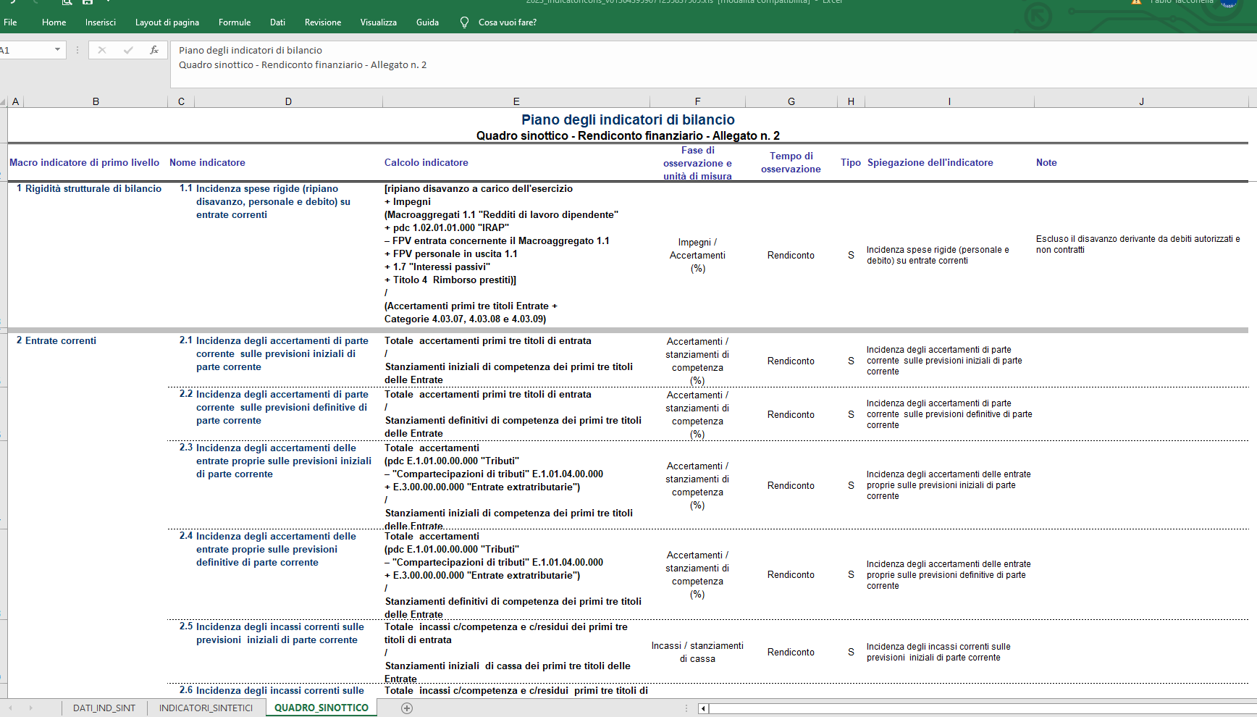This screenshot has height=717, width=1257.
Task: Select column I header
Action: tap(949, 101)
